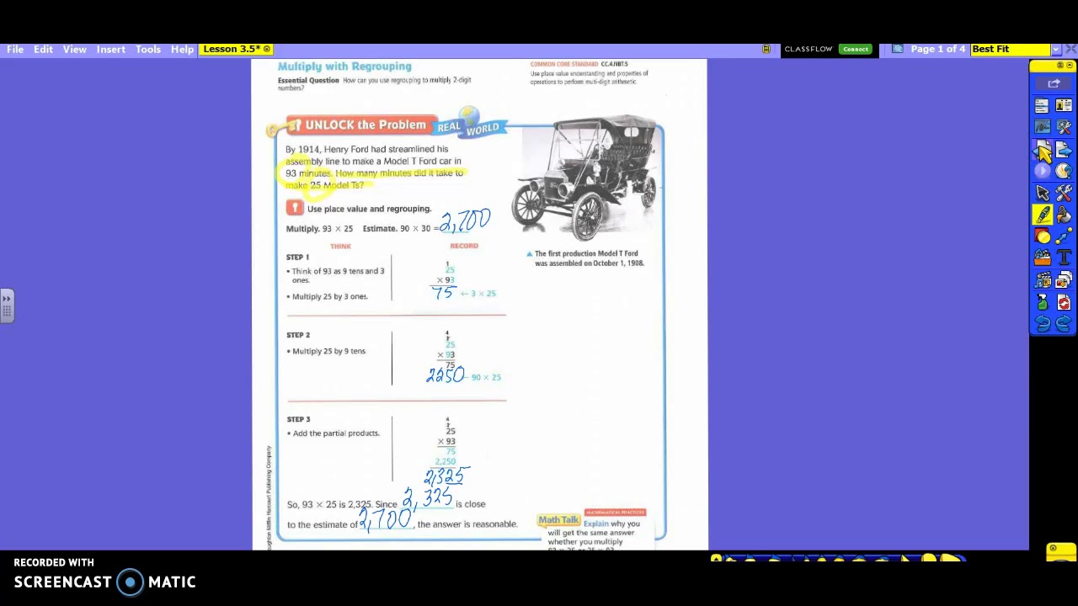The width and height of the screenshot is (1078, 606).
Task: Click the yellow icon left of ClassFlow logo
Action: point(766,49)
